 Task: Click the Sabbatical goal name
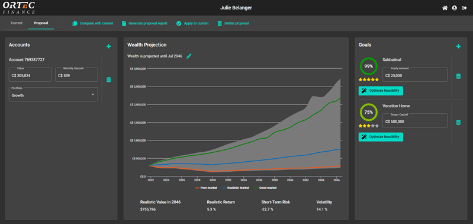[x=392, y=60]
